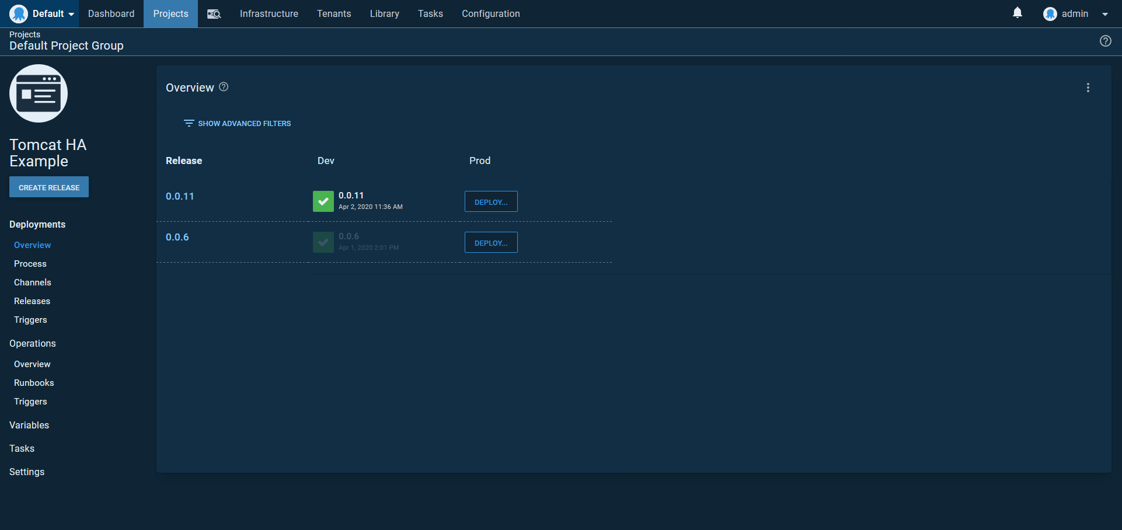Open the Default space switcher dropdown

[43, 14]
